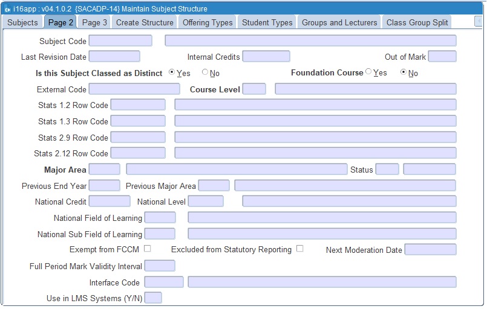Select No for Subject Classed as Distinct
The image size is (487, 309).
coord(205,72)
